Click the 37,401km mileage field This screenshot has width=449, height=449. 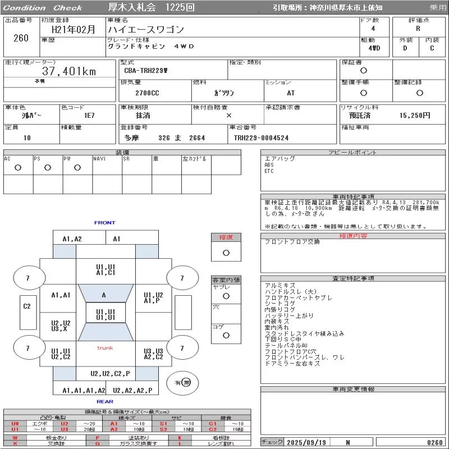[69, 71]
